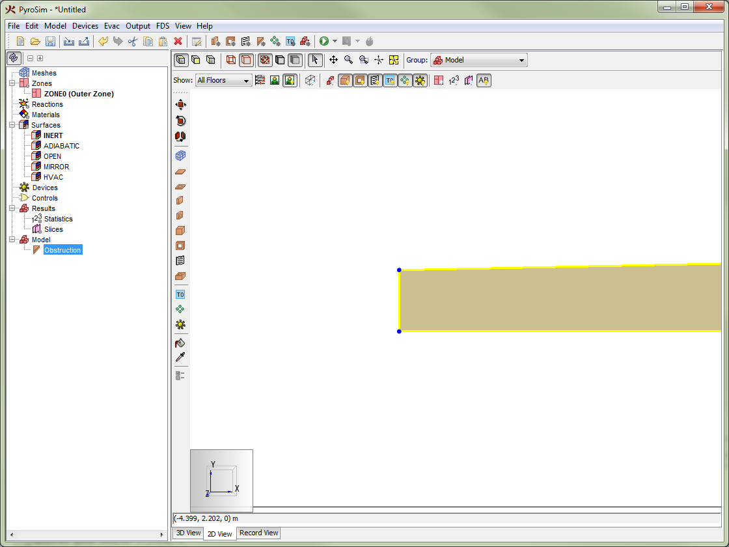The width and height of the screenshot is (729, 547).
Task: Click the collapse all tree minus button
Action: [x=30, y=58]
